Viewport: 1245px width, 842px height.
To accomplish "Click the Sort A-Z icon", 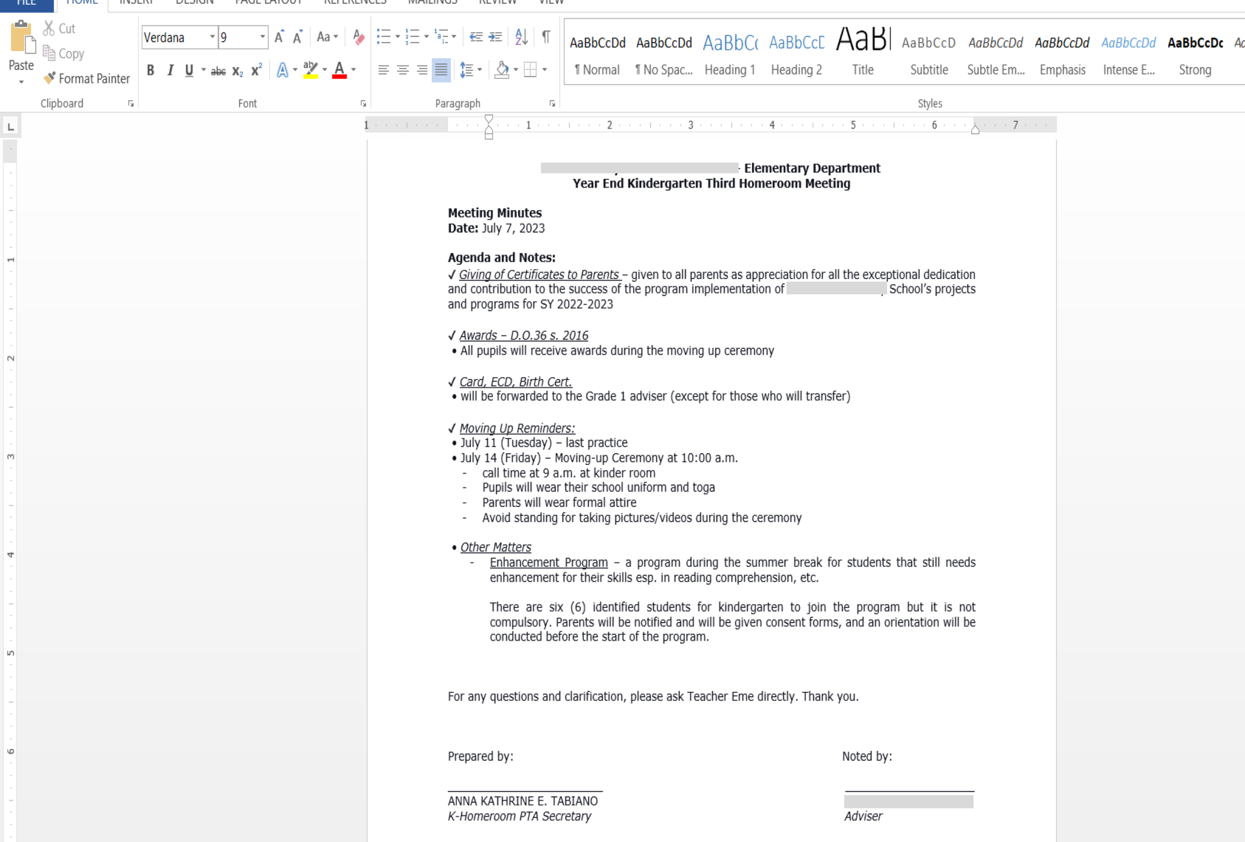I will 521,37.
